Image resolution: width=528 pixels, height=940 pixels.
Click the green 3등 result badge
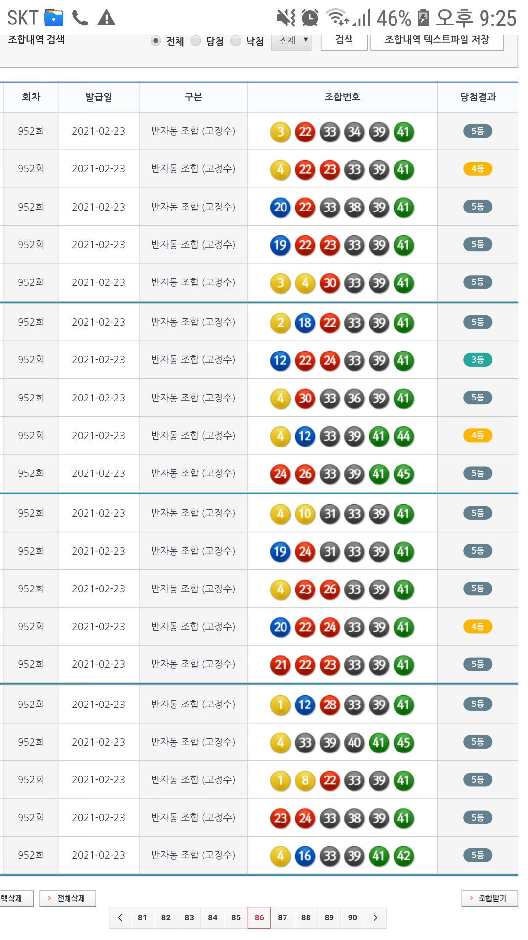pos(478,360)
